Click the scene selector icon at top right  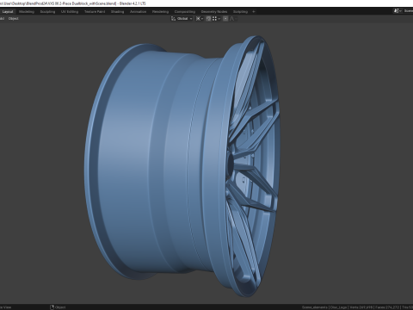(x=397, y=11)
